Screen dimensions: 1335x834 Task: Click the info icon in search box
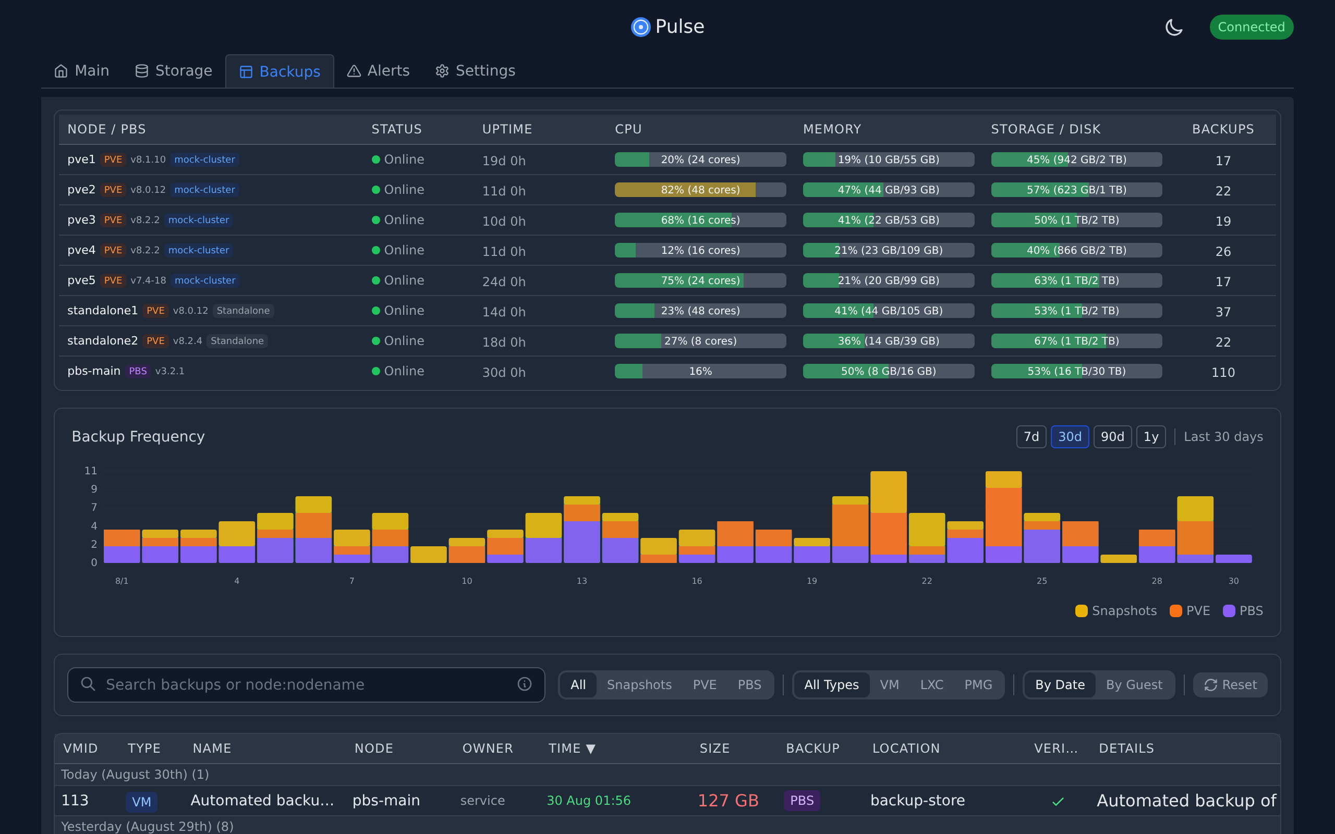tap(524, 684)
